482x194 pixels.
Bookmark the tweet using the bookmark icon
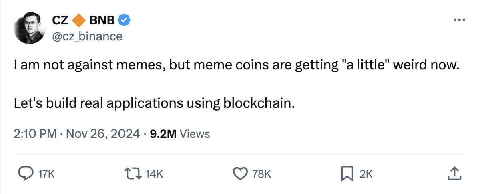(347, 174)
